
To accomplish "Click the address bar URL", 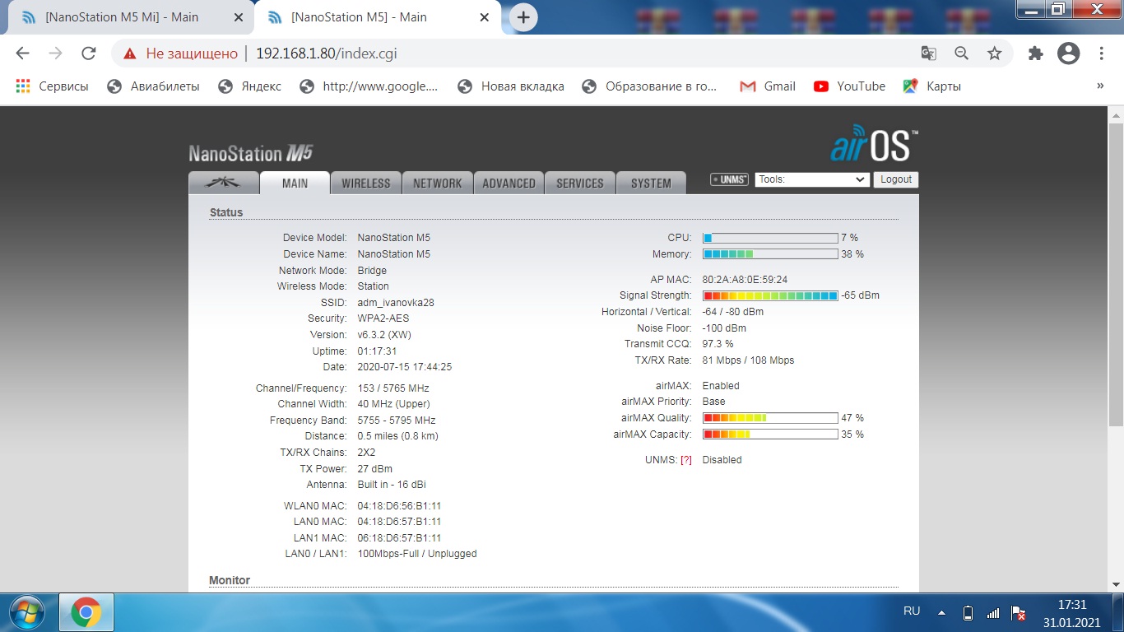I will point(327,53).
